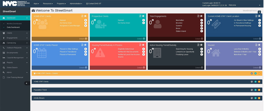The image size is (264, 111).
Task: Click the 'Assigned a Case Manager' count badge
Action: (86, 26)
